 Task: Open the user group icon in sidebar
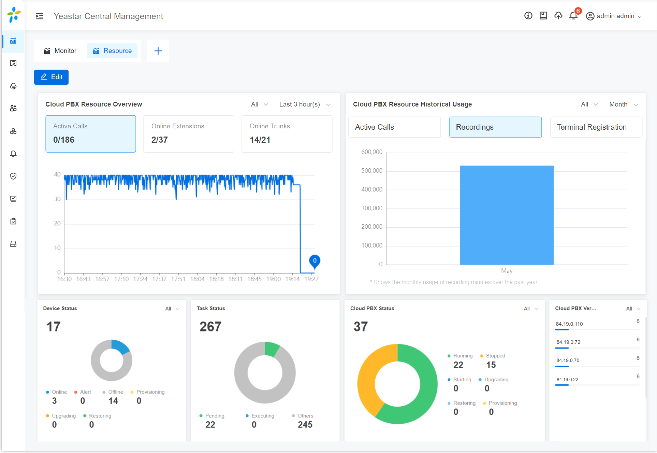[x=13, y=109]
